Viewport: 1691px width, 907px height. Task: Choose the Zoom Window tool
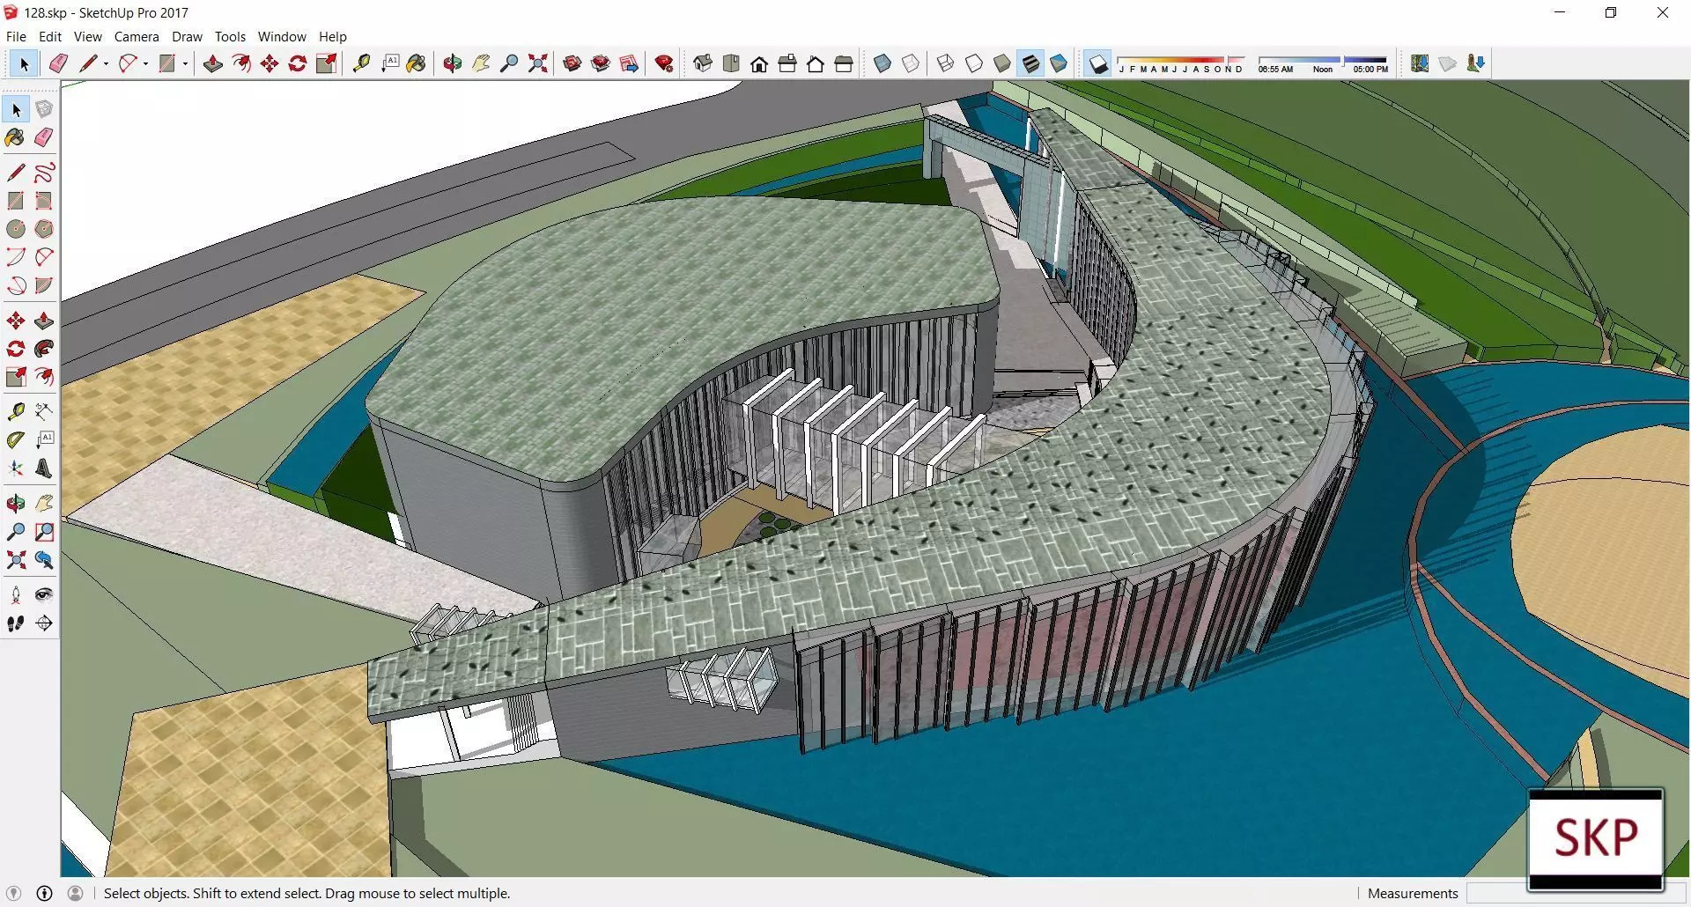click(44, 532)
